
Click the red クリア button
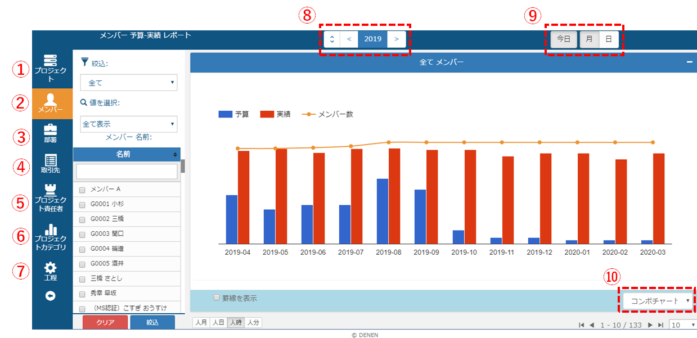106,322
